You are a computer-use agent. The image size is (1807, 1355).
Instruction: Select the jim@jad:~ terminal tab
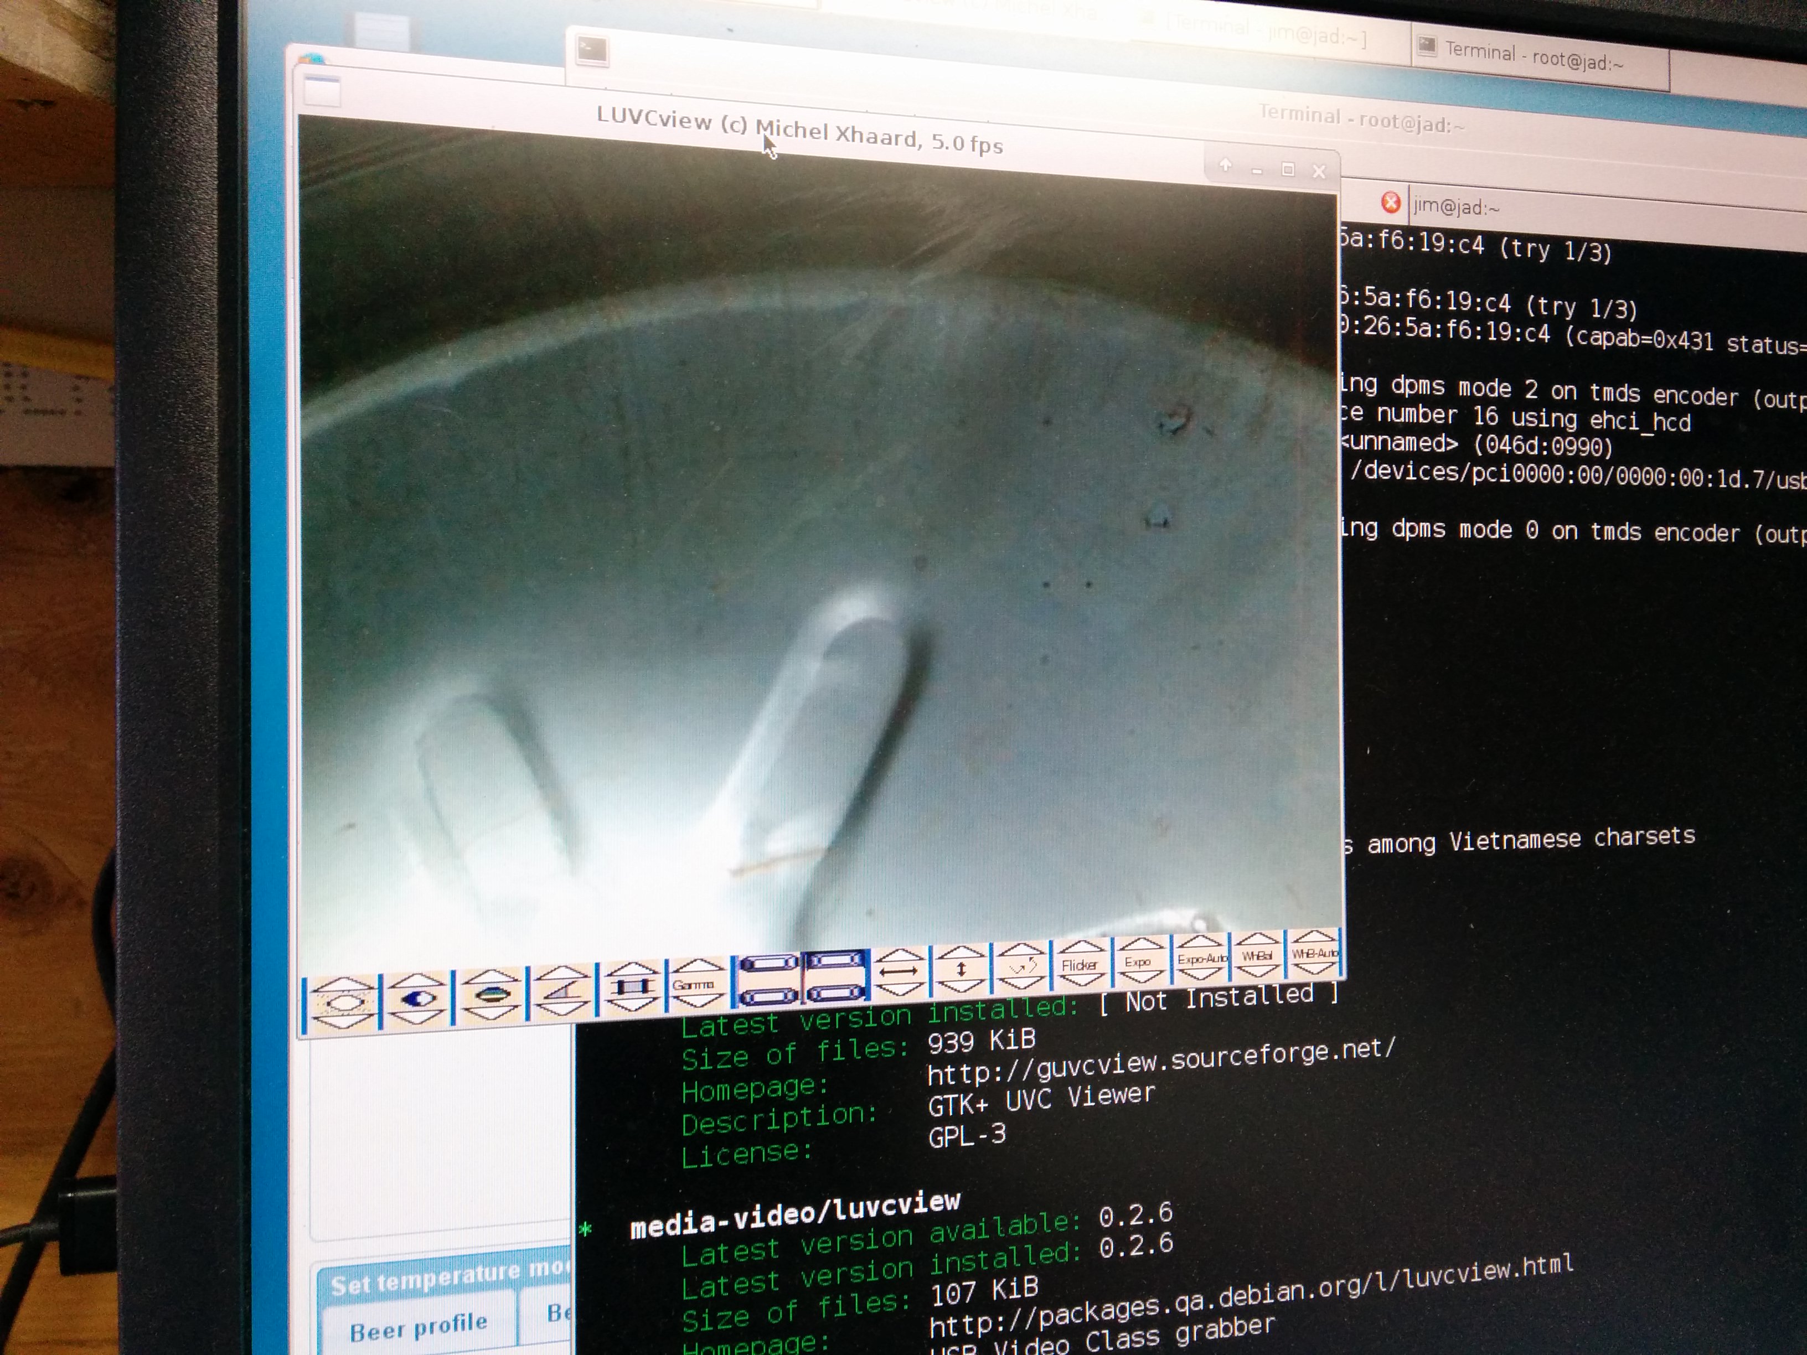[1455, 208]
